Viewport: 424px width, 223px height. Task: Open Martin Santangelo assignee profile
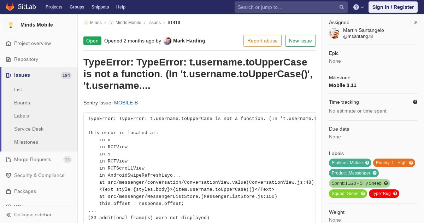click(364, 30)
